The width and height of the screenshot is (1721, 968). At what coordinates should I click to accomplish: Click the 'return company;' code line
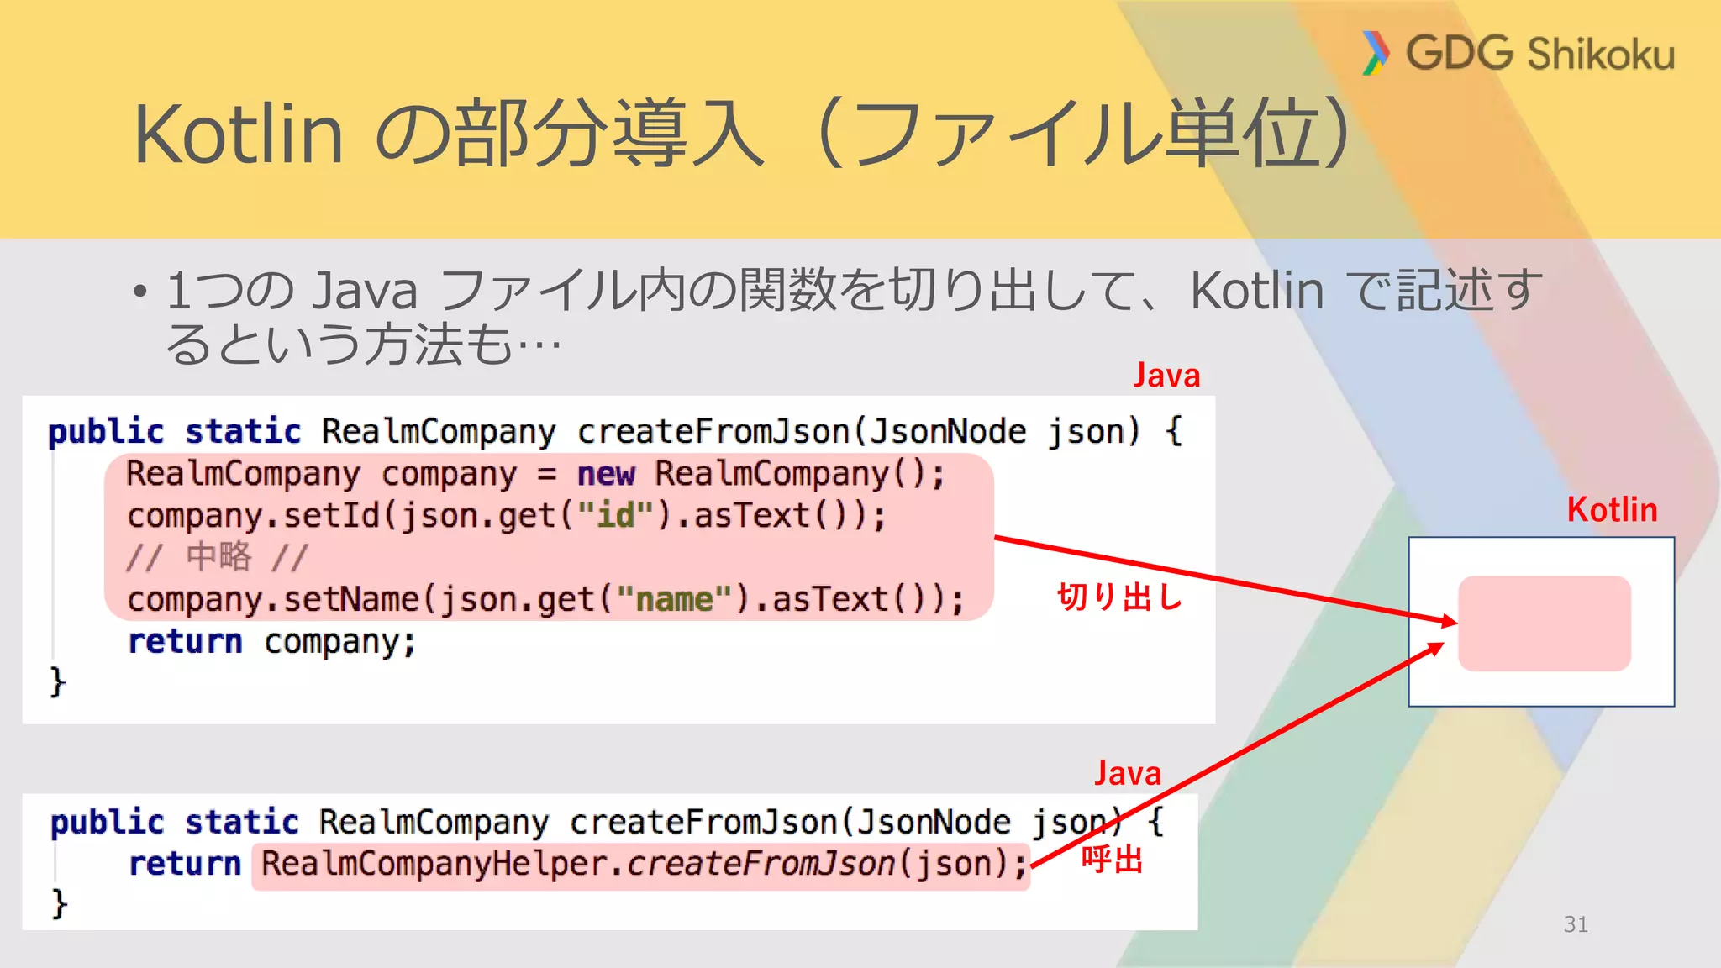pos(271,642)
